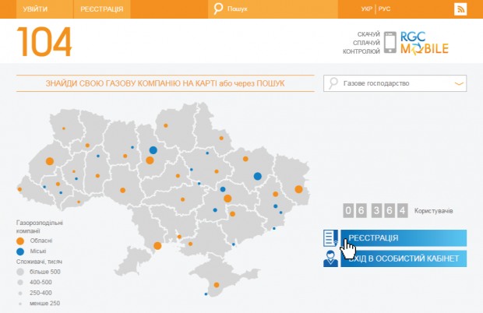
Task: Select the orange marker in the Volyn region
Action: pyautogui.click(x=64, y=128)
